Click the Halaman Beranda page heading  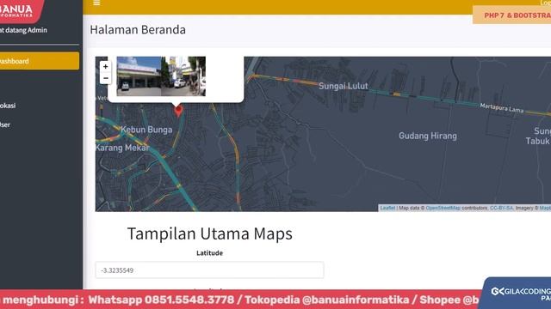[138, 30]
